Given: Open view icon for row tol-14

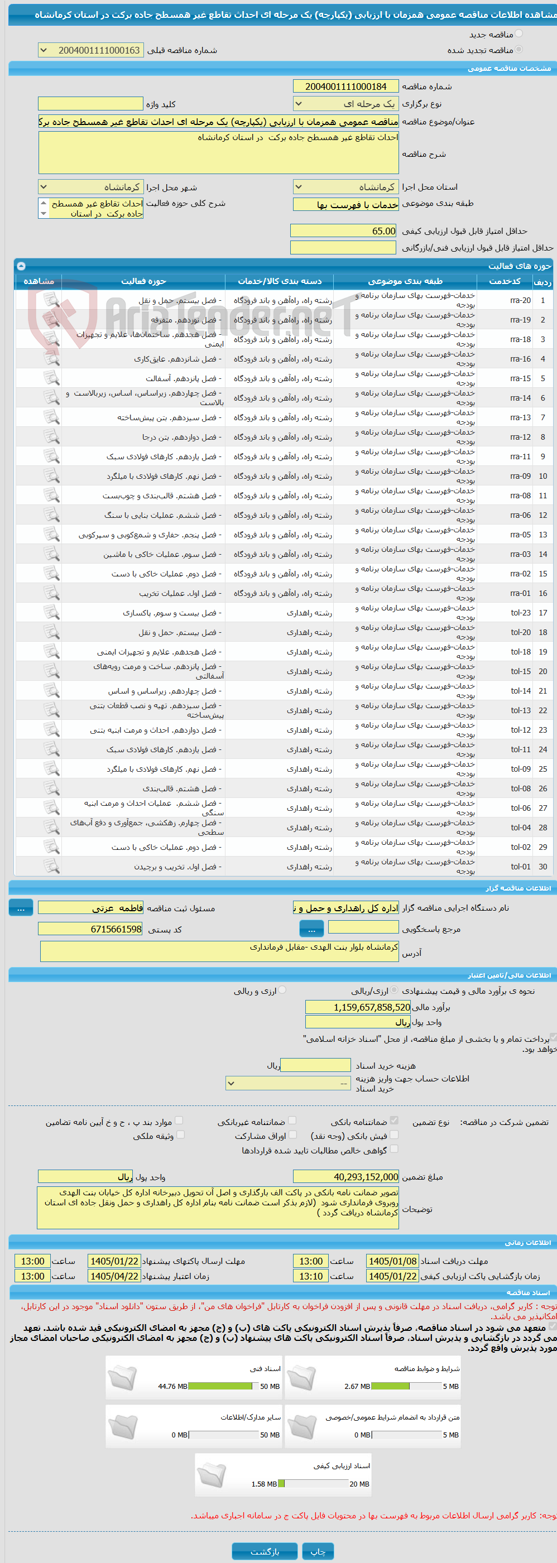Looking at the screenshot, I should 51,690.
